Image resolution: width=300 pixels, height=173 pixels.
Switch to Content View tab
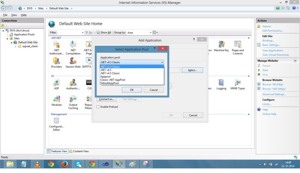(79, 151)
